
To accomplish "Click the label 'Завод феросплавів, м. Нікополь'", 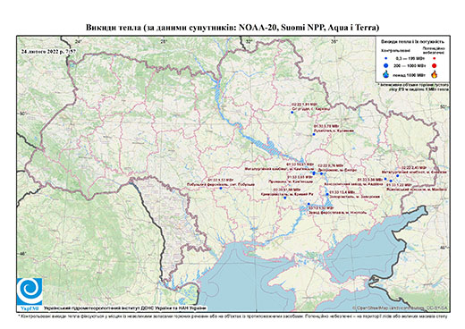I will click(x=338, y=213).
